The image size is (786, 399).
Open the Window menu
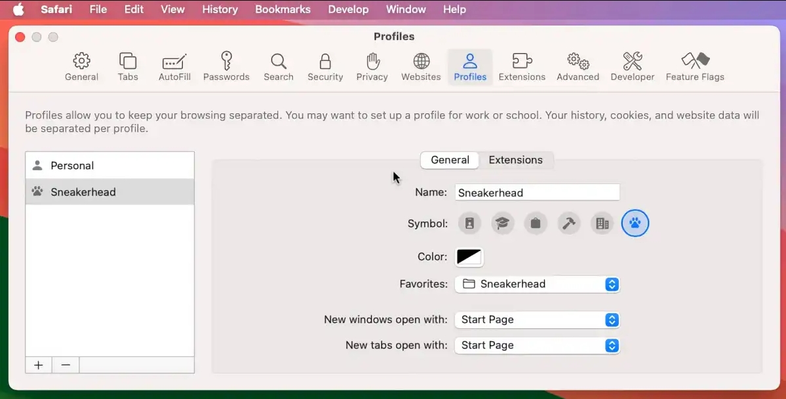pos(406,10)
